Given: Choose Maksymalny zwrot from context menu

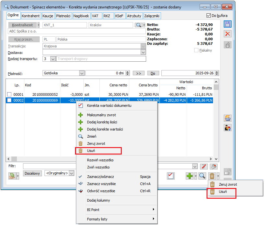Looking at the screenshot, I should pyautogui.click(x=101, y=115).
